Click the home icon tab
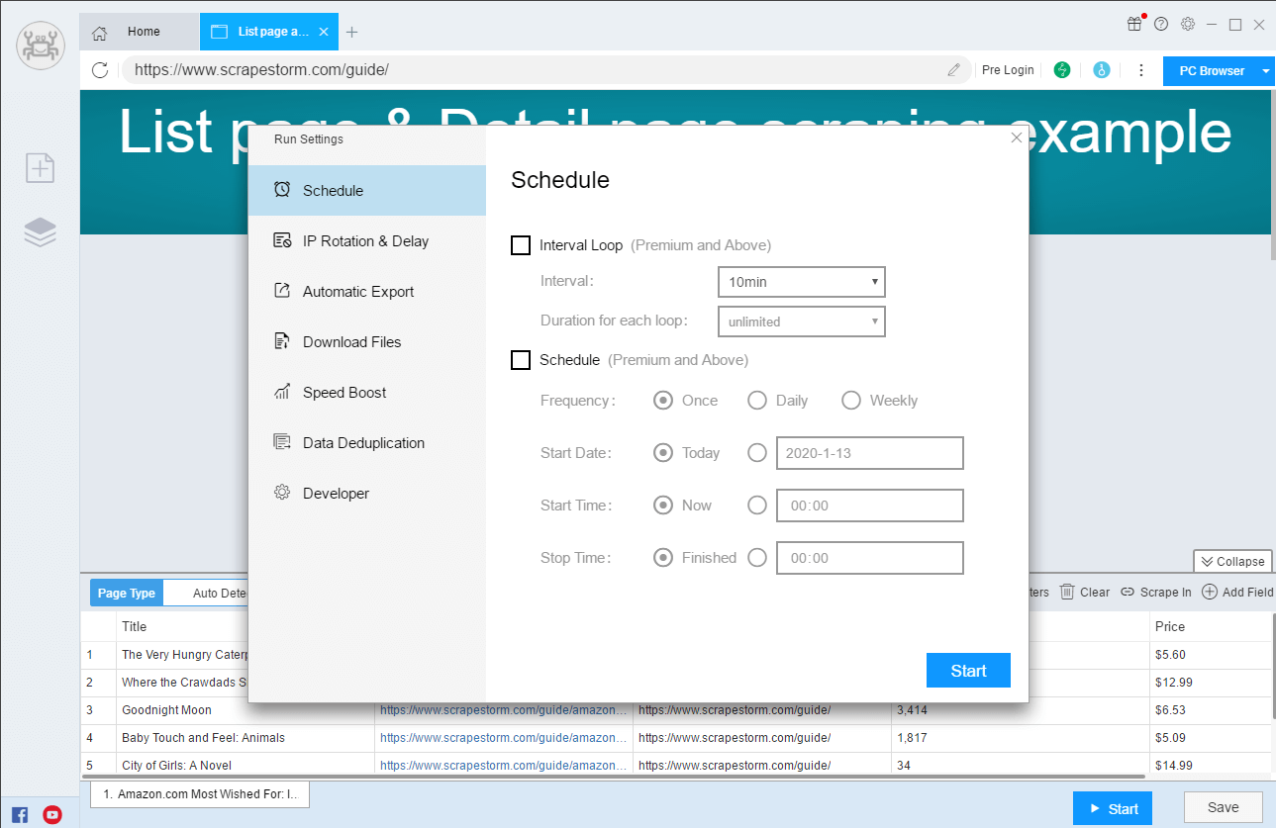The height and width of the screenshot is (828, 1276). 99,32
